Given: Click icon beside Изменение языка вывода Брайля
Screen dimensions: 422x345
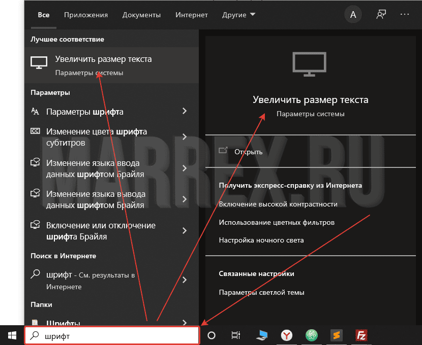Looking at the screenshot, I should pos(35,193).
